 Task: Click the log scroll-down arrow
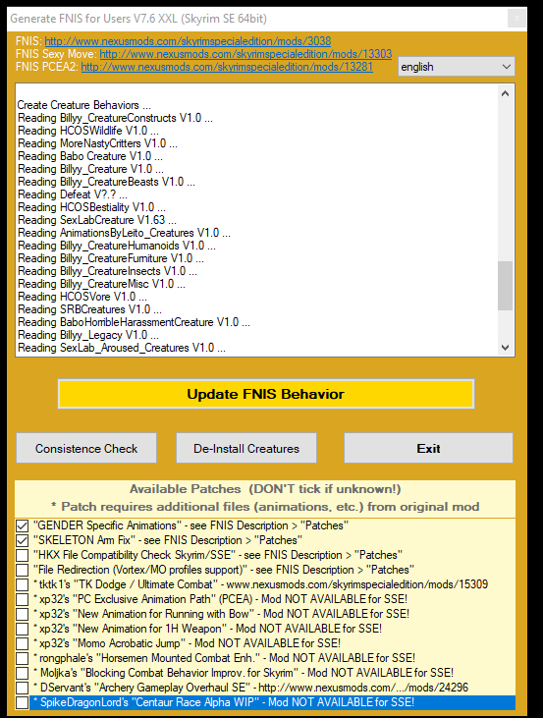point(505,348)
